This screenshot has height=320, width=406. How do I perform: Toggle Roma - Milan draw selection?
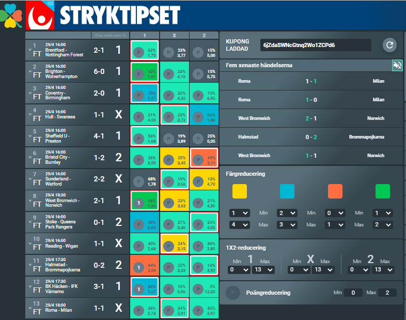click(174, 310)
